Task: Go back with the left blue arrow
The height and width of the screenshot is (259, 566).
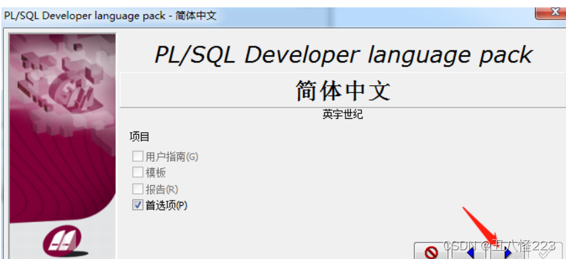Action: click(x=470, y=252)
